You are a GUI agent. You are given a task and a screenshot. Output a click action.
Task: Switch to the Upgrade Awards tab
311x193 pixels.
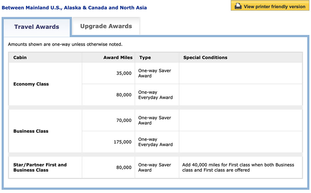(x=106, y=26)
